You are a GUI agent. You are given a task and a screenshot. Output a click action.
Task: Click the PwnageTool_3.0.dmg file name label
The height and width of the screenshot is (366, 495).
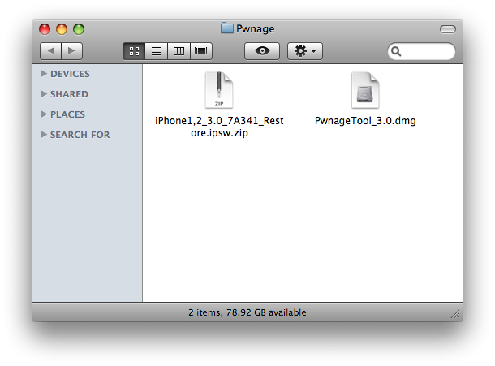(364, 121)
